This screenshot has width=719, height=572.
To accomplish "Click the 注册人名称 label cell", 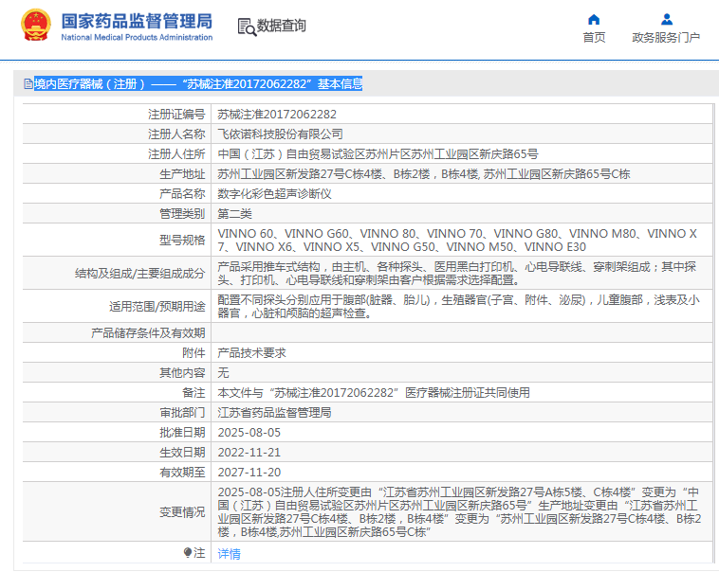I will pos(117,134).
